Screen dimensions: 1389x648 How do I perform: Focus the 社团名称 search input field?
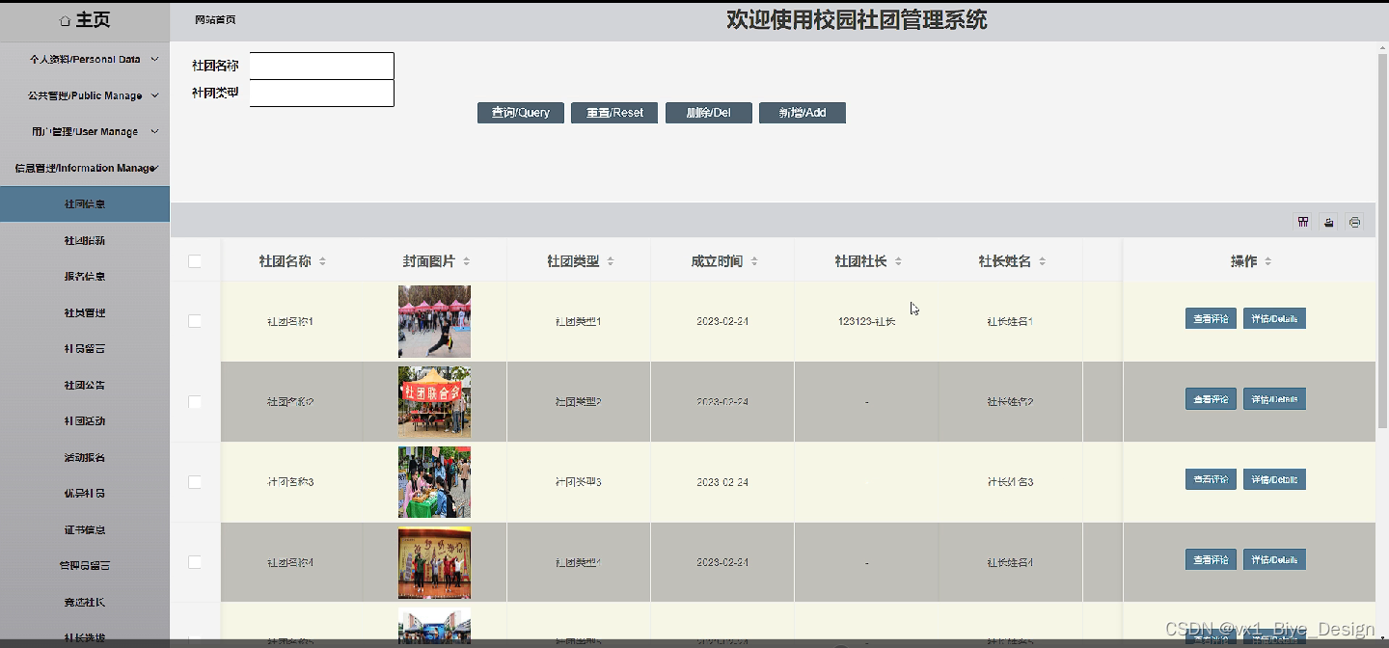[x=322, y=66]
